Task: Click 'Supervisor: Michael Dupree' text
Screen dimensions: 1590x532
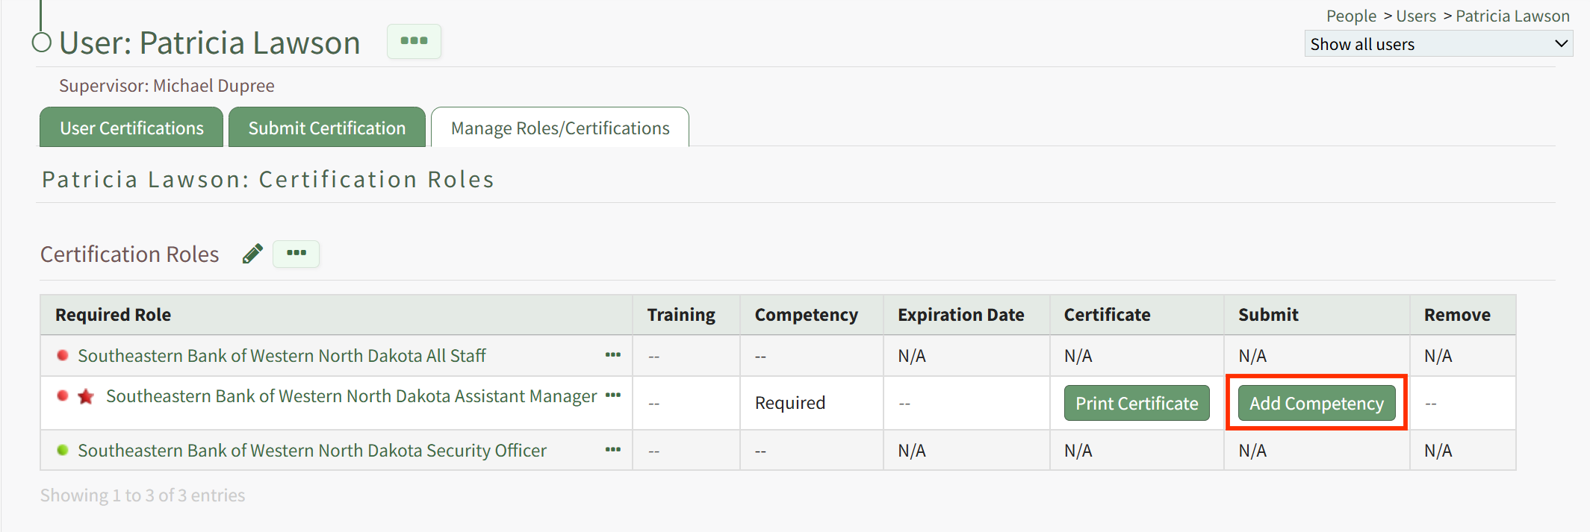Action: (x=167, y=86)
